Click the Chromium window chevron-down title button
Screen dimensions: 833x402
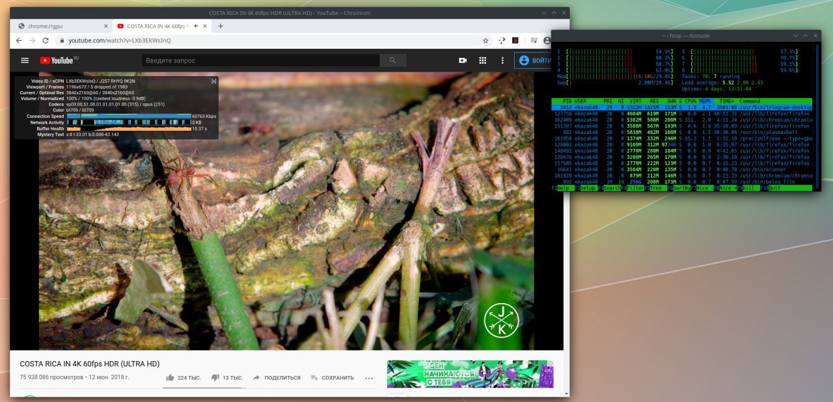pos(544,12)
